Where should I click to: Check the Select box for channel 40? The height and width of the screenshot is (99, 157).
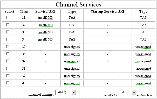click(8, 83)
